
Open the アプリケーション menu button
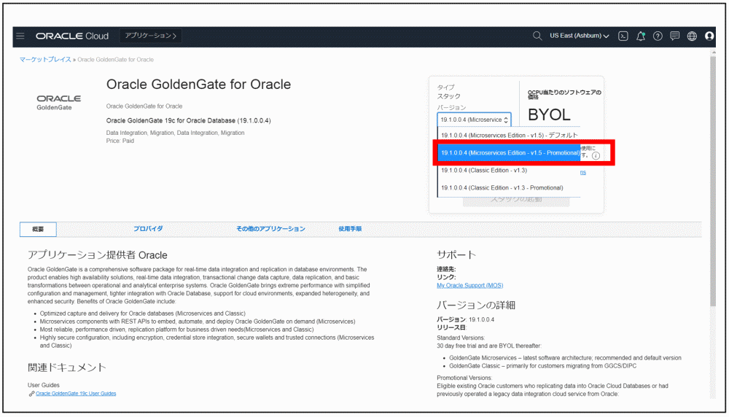(x=151, y=36)
